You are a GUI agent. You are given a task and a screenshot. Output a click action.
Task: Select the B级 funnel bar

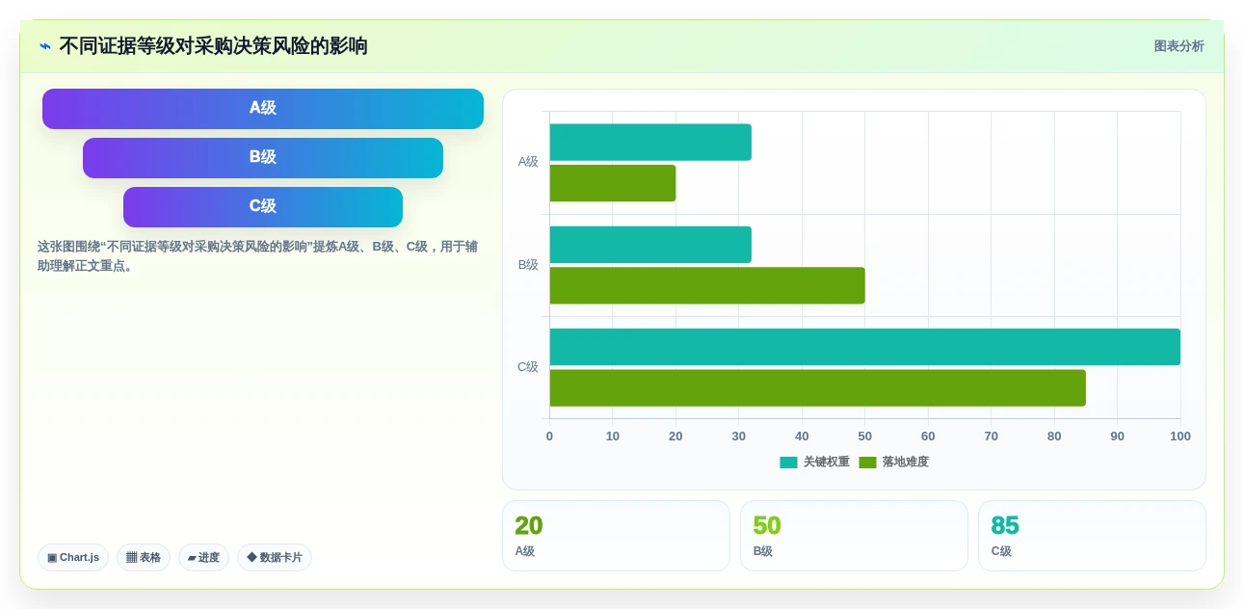[263, 157]
